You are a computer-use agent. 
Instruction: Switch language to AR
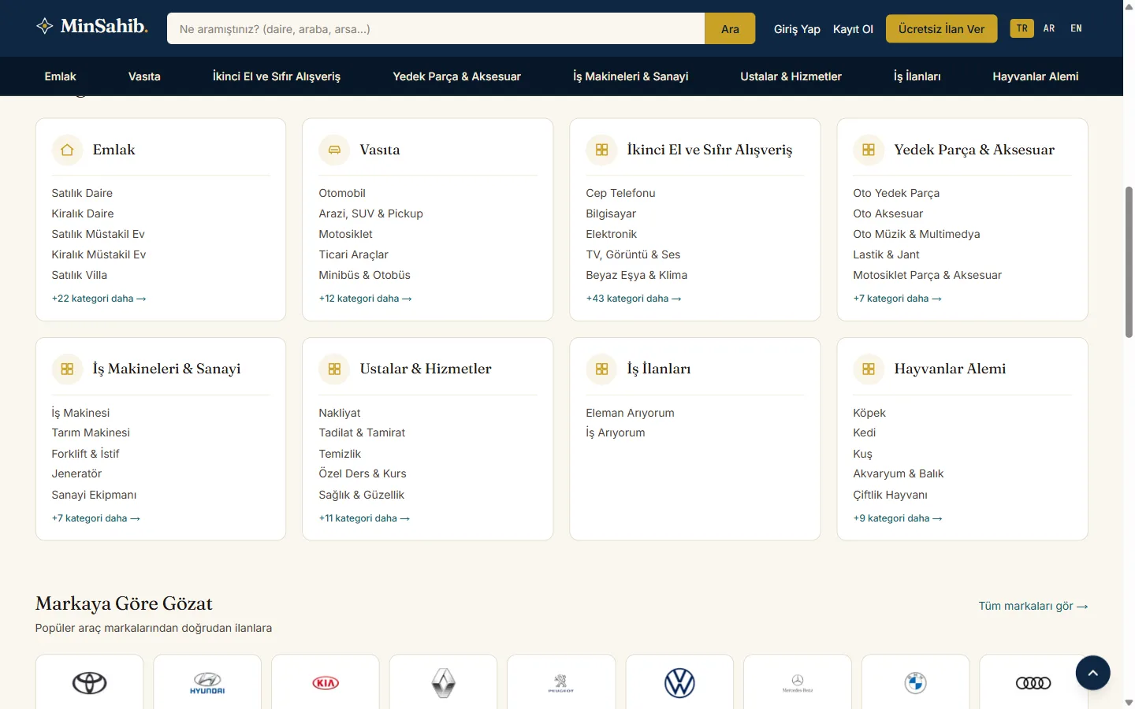(1049, 28)
